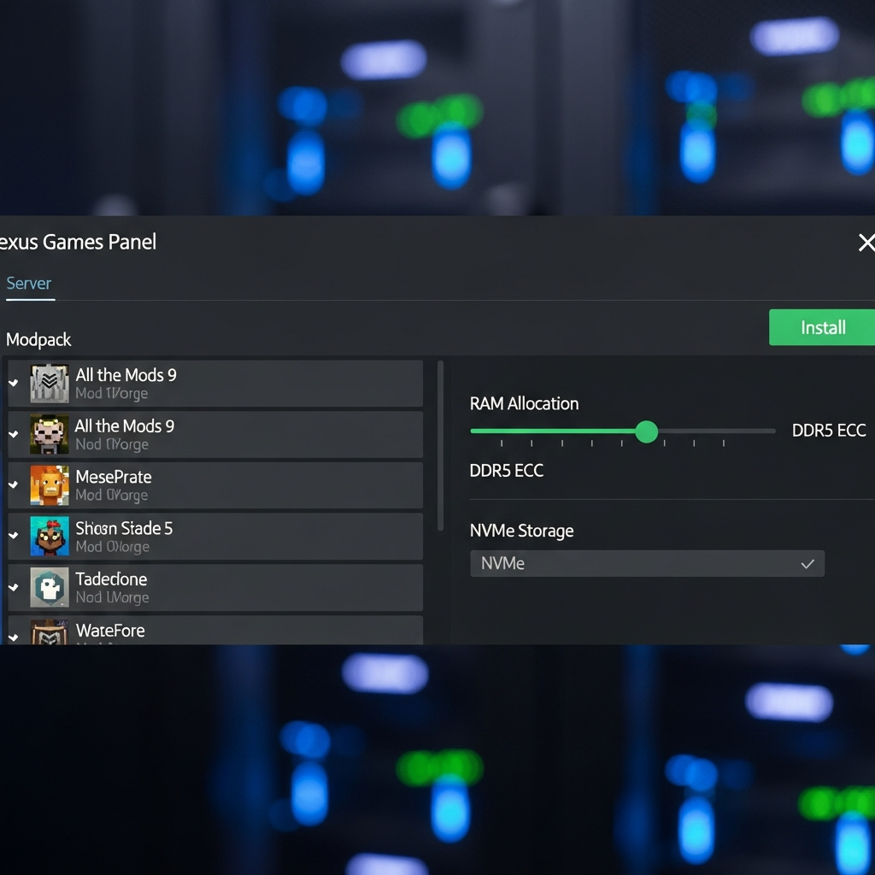Expand the MesePrate row chevron
Viewport: 875px width, 875px height.
pos(14,485)
